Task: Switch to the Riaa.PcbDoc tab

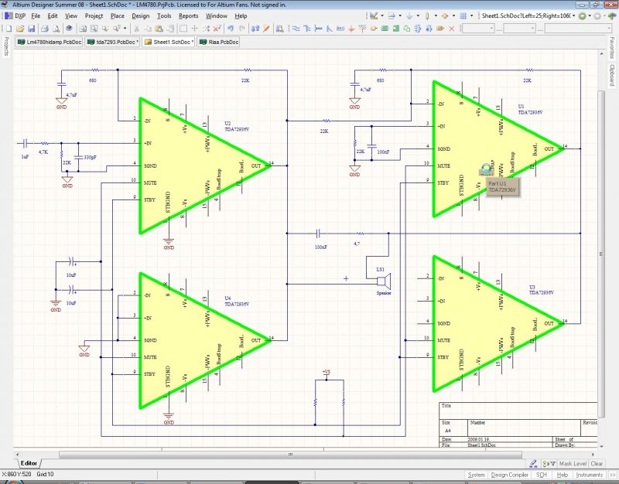Action: [x=219, y=42]
